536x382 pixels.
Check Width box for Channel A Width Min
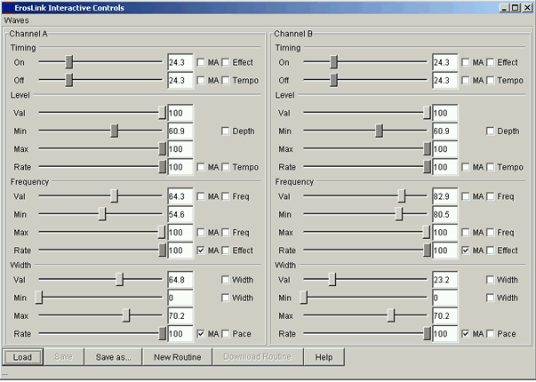pyautogui.click(x=225, y=298)
